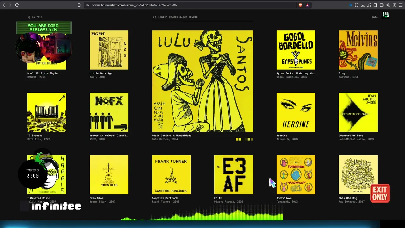405x228 pixels.
Task: Select the Metallica 72 Seasons cover
Action: pos(47,112)
